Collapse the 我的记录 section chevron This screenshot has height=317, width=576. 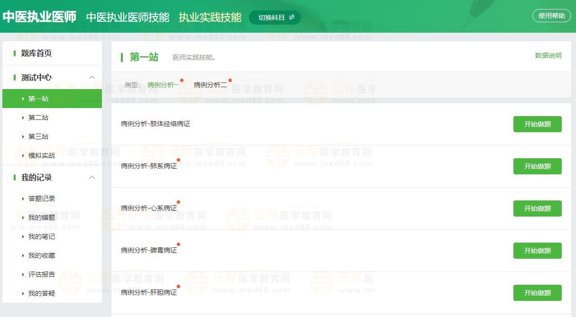92,177
